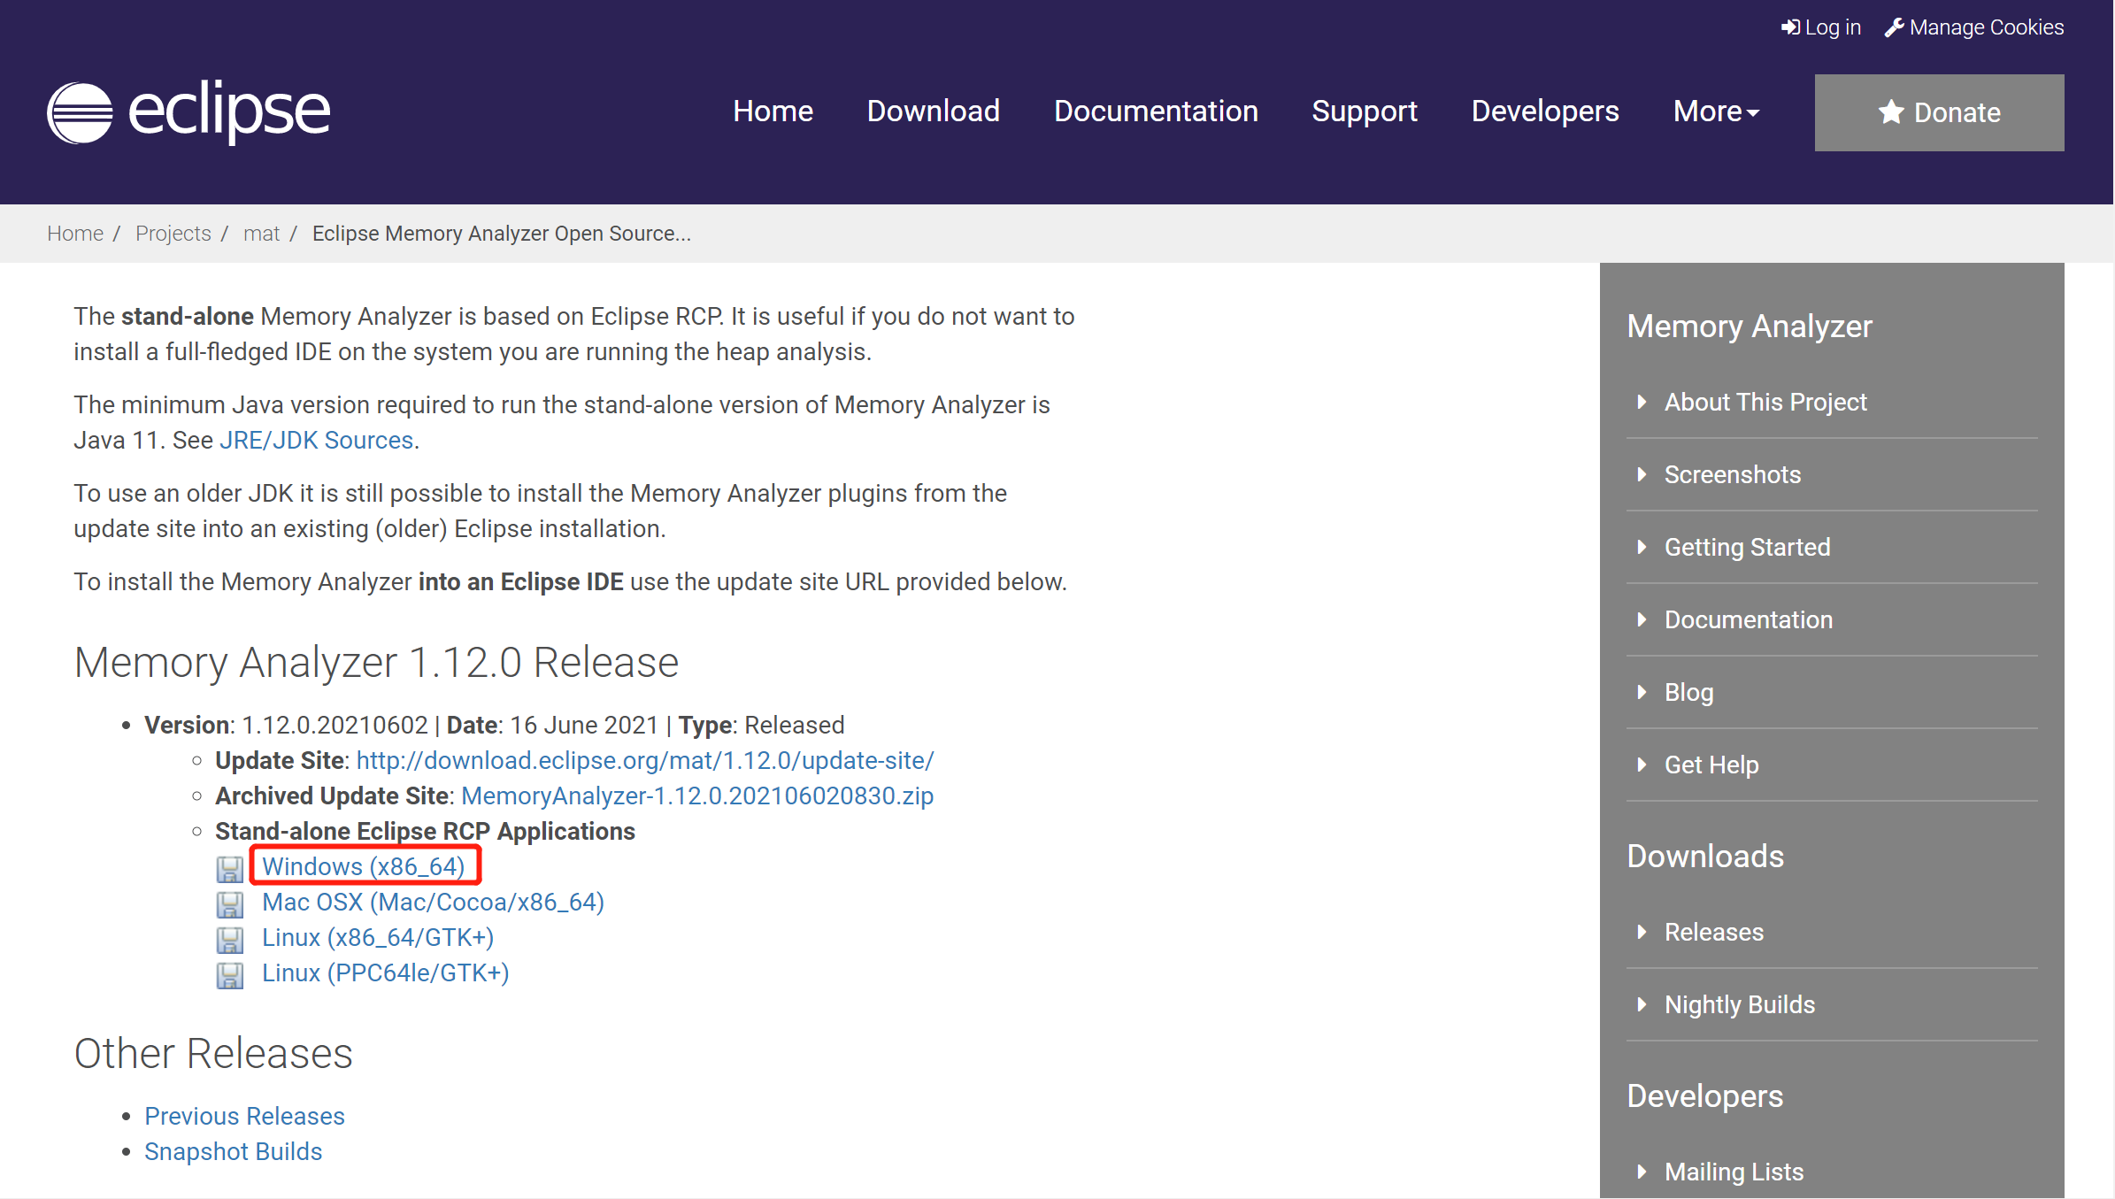
Task: Open the JRE/JDK Sources link
Action: [x=316, y=440]
